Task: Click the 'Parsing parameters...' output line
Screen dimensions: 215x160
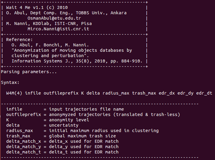Action: click(x=29, y=72)
